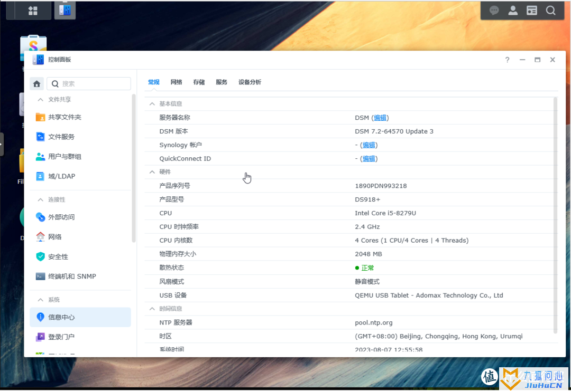The height and width of the screenshot is (391, 571).
Task: Open 用户与群组 users and groups icon
Action: click(x=40, y=157)
